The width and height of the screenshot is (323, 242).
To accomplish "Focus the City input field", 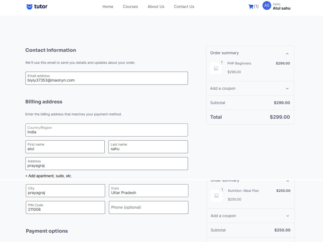I will [x=65, y=191].
